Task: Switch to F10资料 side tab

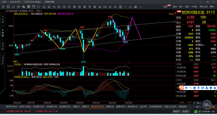Action: click(3, 60)
